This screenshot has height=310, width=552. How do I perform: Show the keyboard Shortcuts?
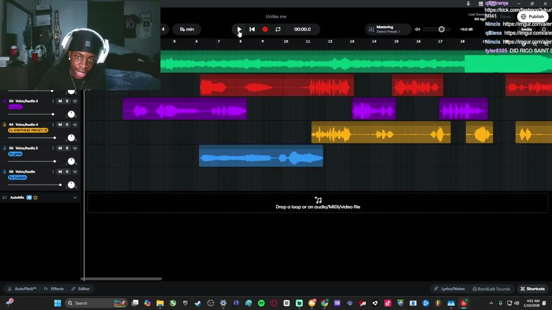pos(533,289)
